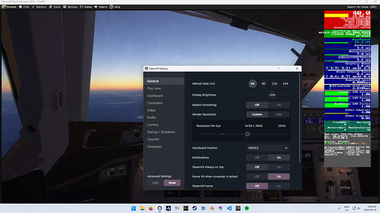The height and width of the screenshot is (213, 380).
Task: Open the taskbar clock and date
Action: tap(370, 209)
